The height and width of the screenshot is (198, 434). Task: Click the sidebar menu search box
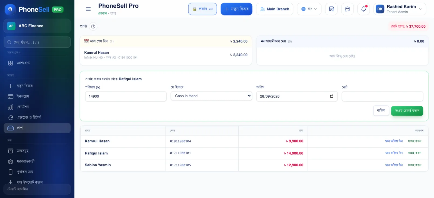pos(37,42)
